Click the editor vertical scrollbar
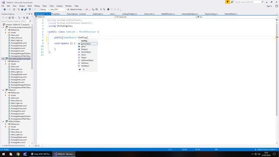The image size is (279, 157). pos(277,69)
